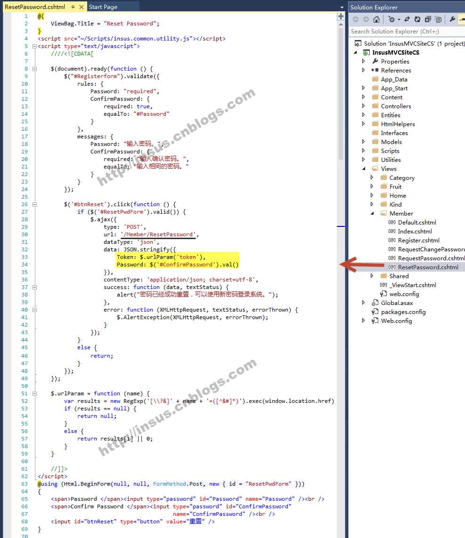Select the Content folder
The width and height of the screenshot is (465, 538).
[392, 97]
